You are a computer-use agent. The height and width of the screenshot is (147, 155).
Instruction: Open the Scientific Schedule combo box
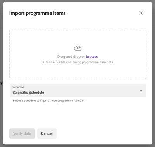(x=77, y=90)
